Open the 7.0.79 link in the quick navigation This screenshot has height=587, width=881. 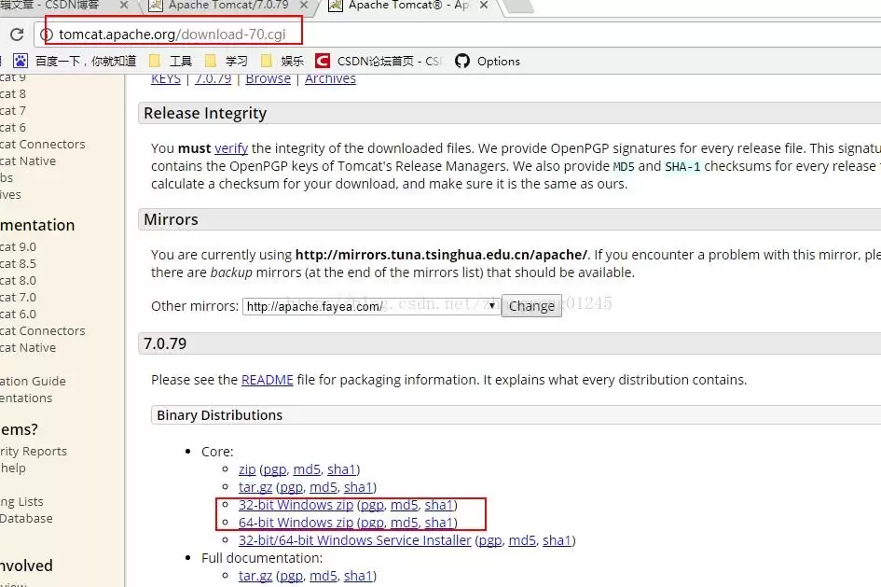213,78
